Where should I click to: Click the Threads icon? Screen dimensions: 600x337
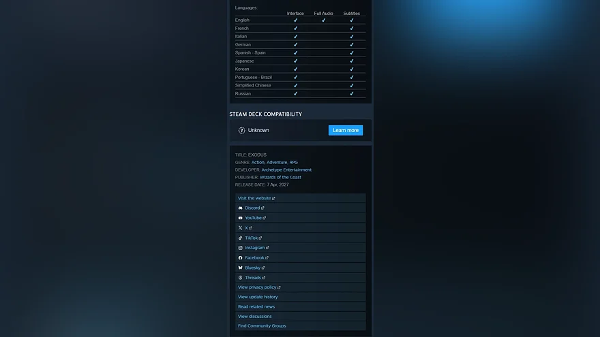[x=240, y=278]
